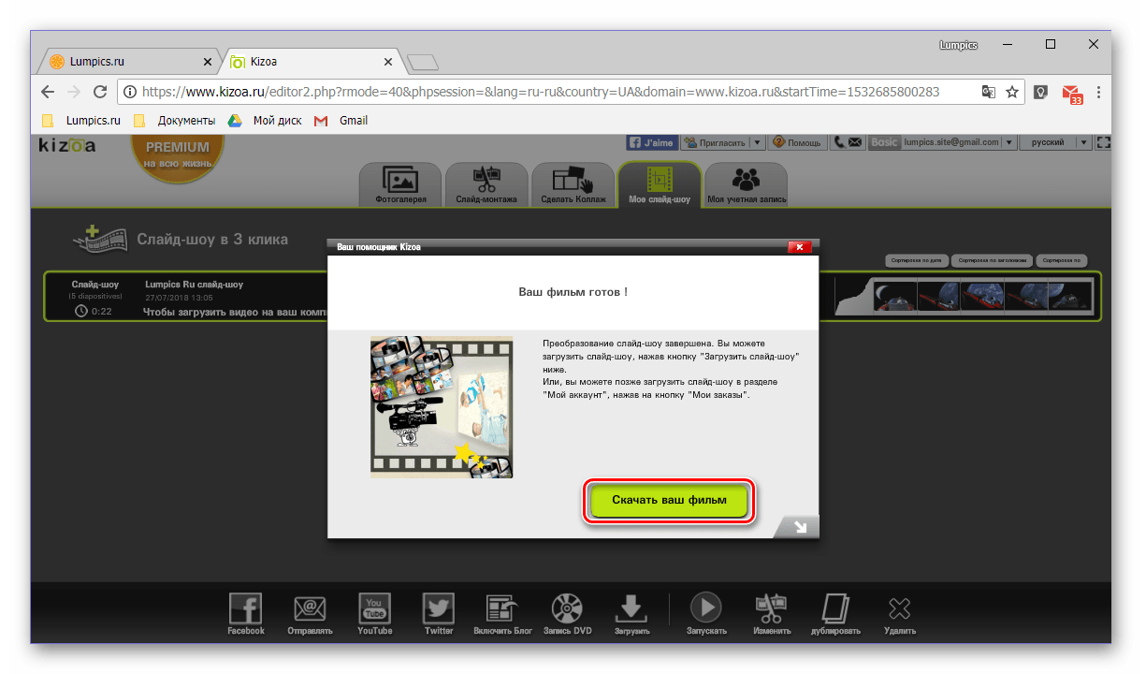Screen dimensions: 1146x674
Task: Click the Запустить play icon
Action: click(x=706, y=609)
